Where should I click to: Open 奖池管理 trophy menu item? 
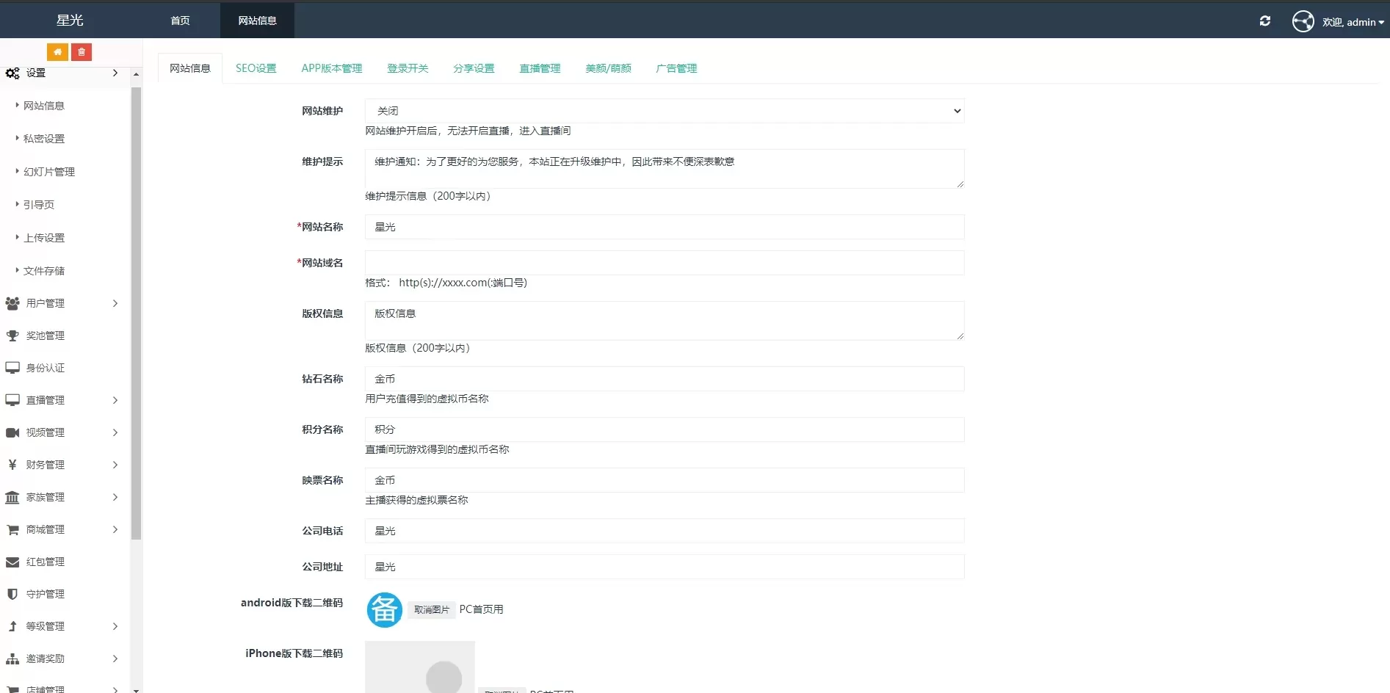tap(45, 335)
